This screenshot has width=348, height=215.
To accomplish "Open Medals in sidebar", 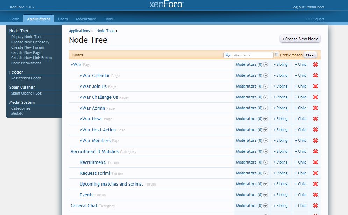I will pos(17,113).
